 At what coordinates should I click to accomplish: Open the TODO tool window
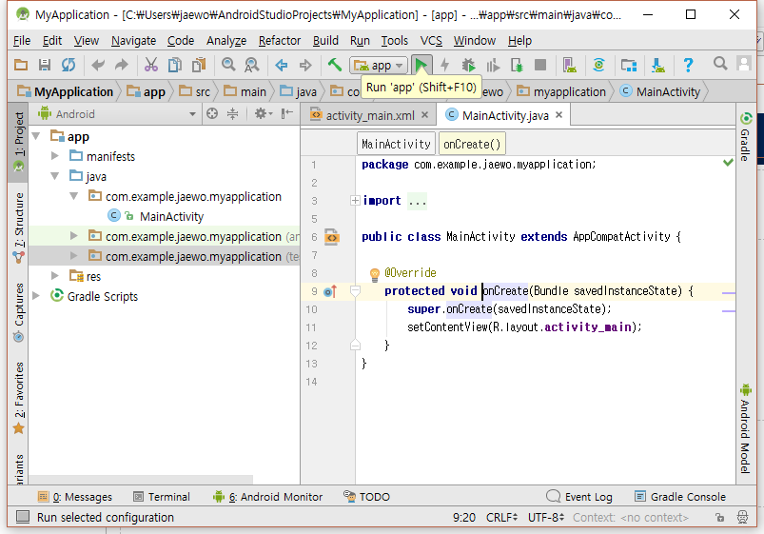pos(366,497)
